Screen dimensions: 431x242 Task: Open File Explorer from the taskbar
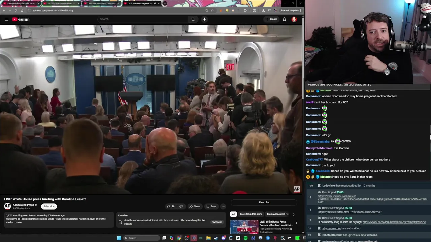coord(208,238)
